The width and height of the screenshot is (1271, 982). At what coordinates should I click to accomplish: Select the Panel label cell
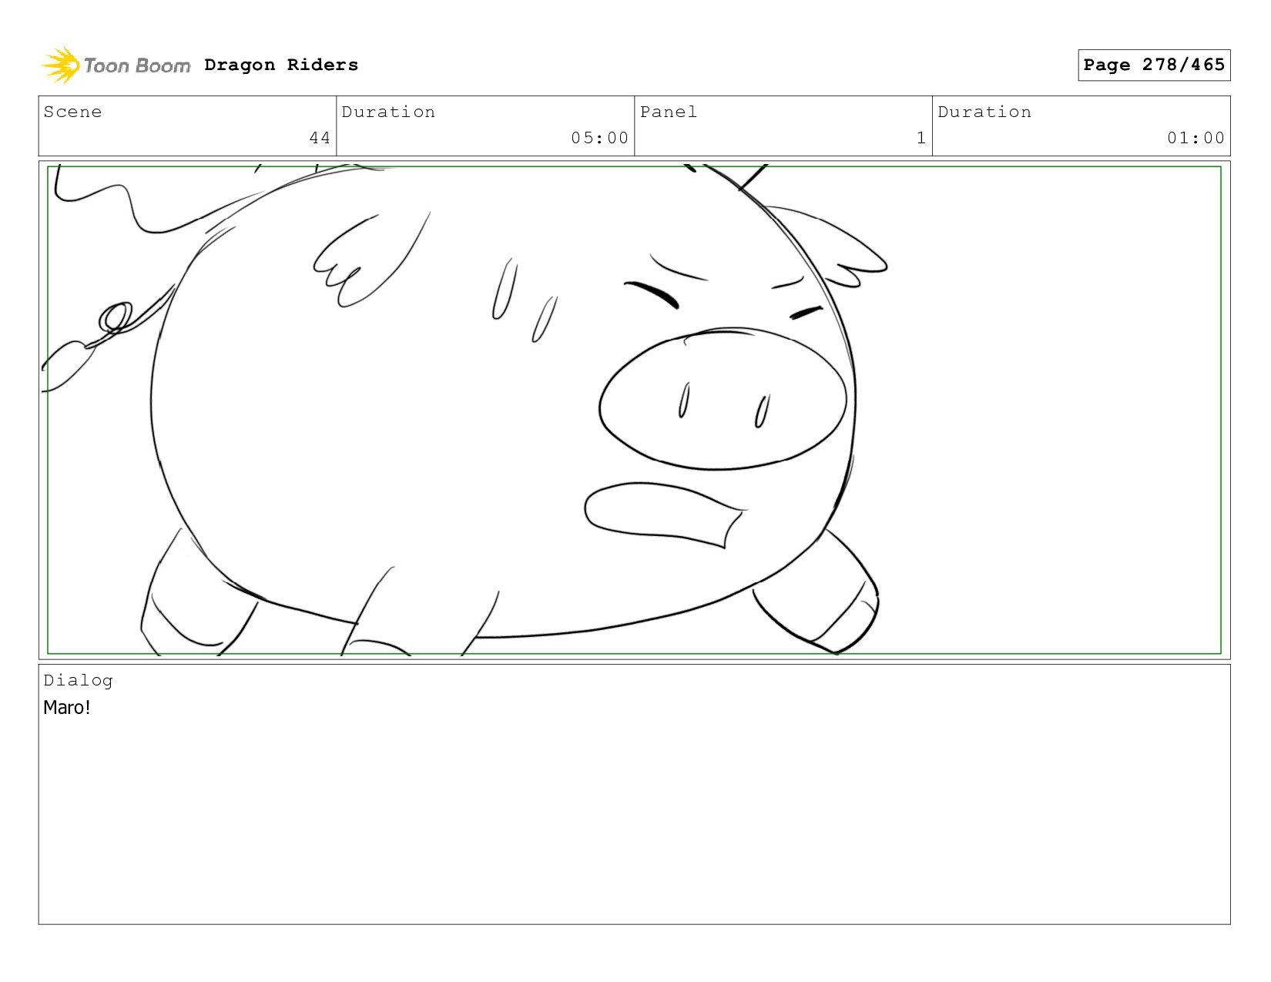783,126
